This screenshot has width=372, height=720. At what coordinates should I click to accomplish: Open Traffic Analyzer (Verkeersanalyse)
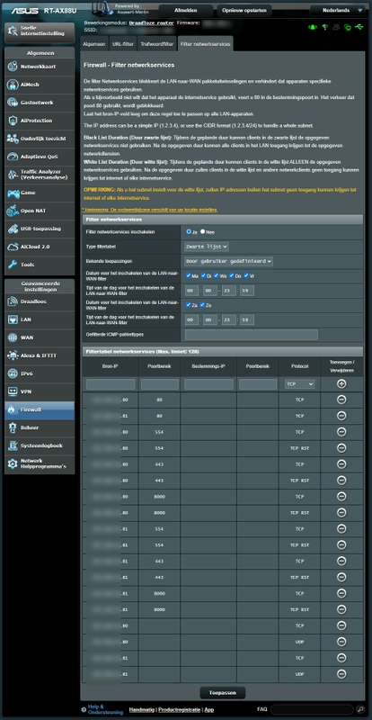coord(40,175)
